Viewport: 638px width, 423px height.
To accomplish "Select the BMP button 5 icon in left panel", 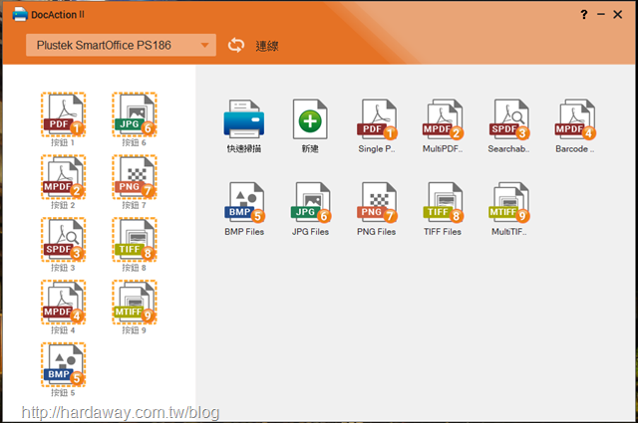I will click(63, 365).
